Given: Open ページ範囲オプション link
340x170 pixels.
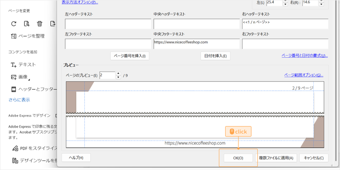Looking at the screenshot, I should pyautogui.click(x=304, y=75).
